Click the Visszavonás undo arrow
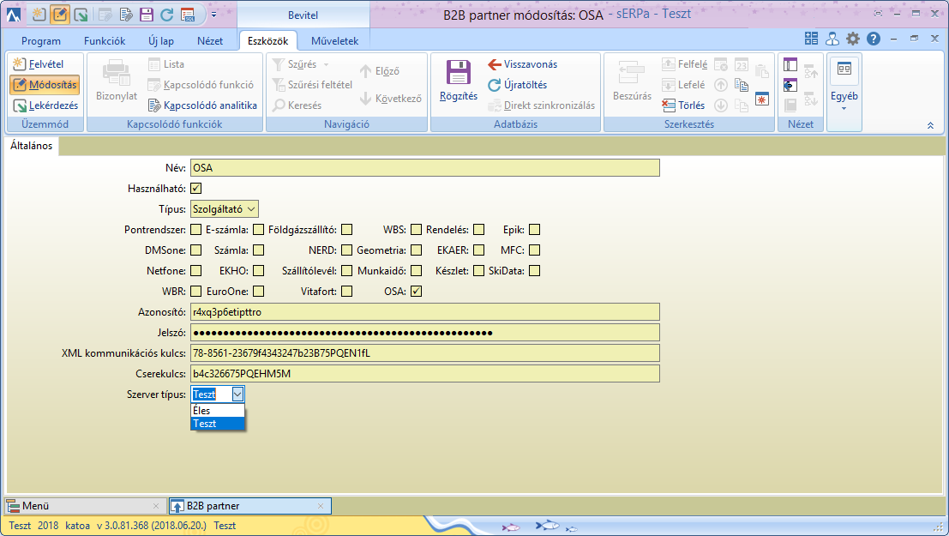The width and height of the screenshot is (949, 536). 495,64
